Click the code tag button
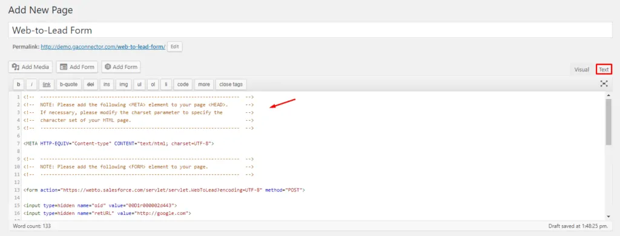620x236 pixels. click(x=183, y=85)
